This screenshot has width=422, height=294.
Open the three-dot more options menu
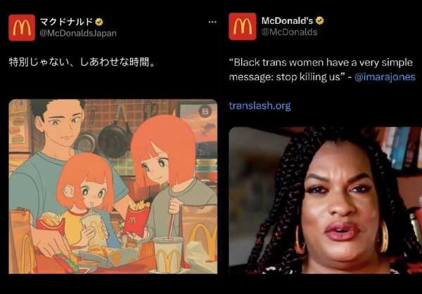[x=212, y=22]
